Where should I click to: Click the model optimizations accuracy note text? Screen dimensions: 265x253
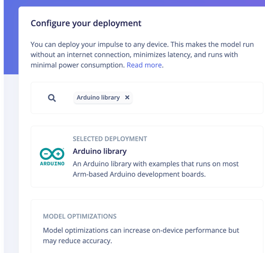[141, 236]
